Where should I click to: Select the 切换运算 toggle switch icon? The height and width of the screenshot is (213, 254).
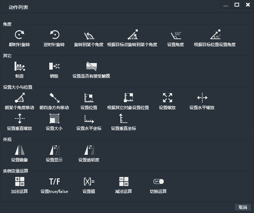[x=158, y=181]
